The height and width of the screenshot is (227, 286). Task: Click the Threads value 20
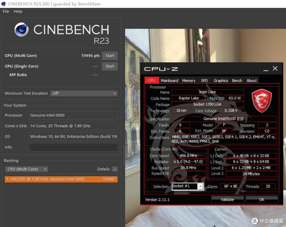(x=268, y=186)
